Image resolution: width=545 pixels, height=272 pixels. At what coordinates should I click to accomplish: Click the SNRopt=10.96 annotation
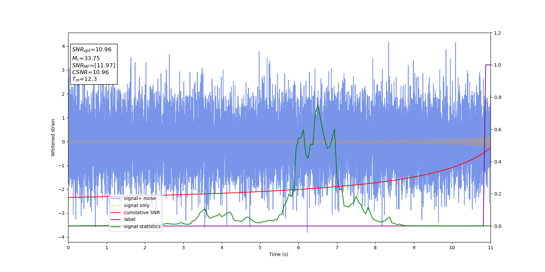point(92,50)
